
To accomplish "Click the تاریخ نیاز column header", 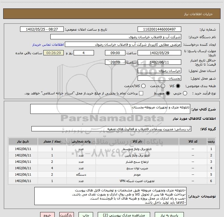I will tap(23, 141).
